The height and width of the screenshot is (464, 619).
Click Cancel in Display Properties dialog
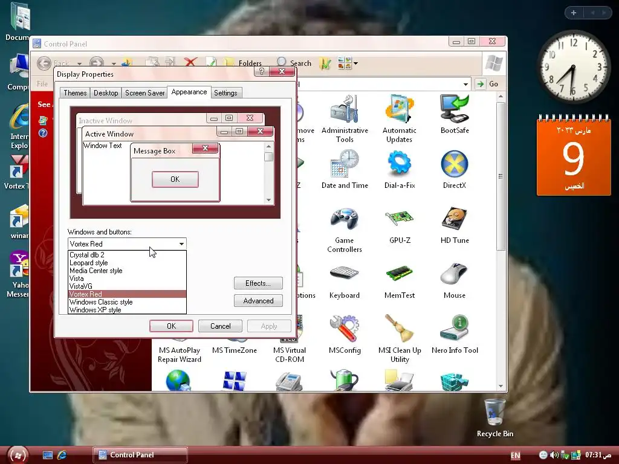(220, 326)
